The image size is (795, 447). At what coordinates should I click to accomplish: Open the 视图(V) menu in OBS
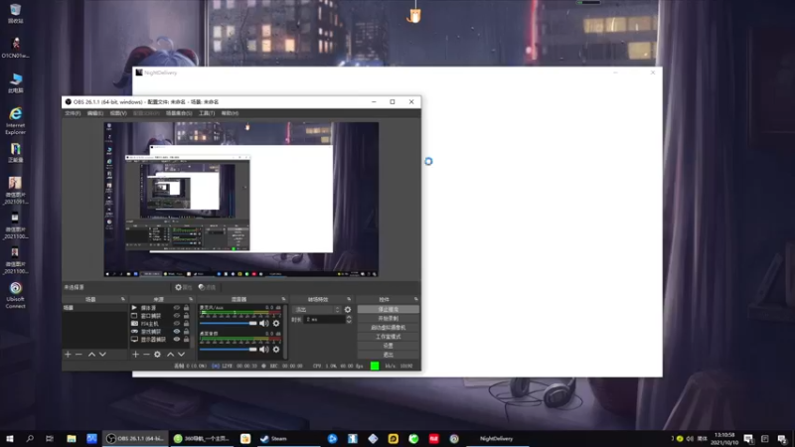click(117, 113)
